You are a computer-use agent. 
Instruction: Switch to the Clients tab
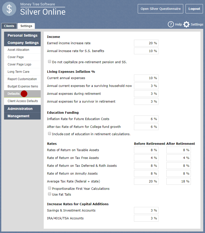click(9, 26)
